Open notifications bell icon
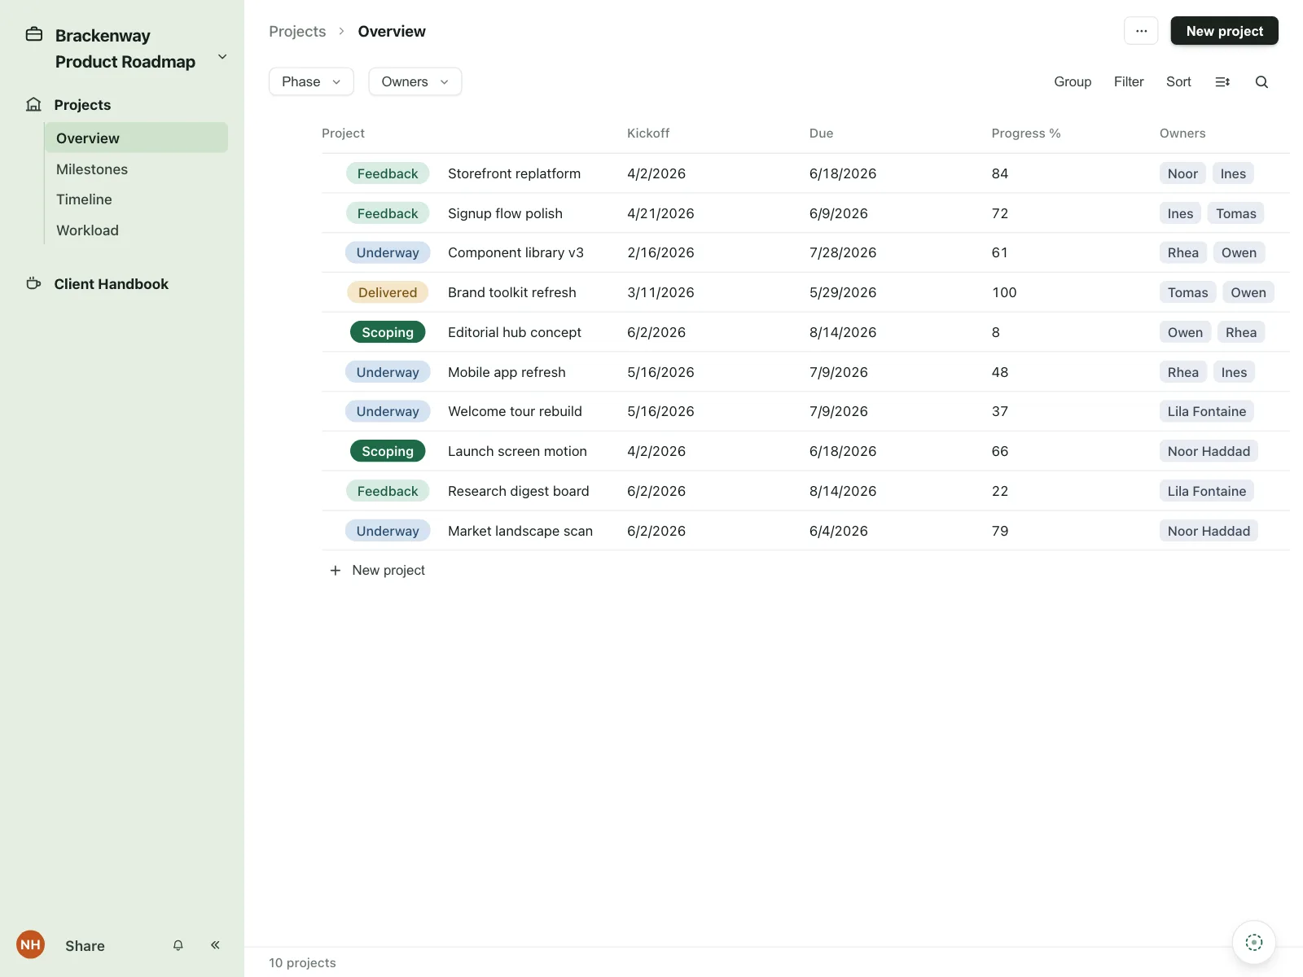 pos(178,945)
